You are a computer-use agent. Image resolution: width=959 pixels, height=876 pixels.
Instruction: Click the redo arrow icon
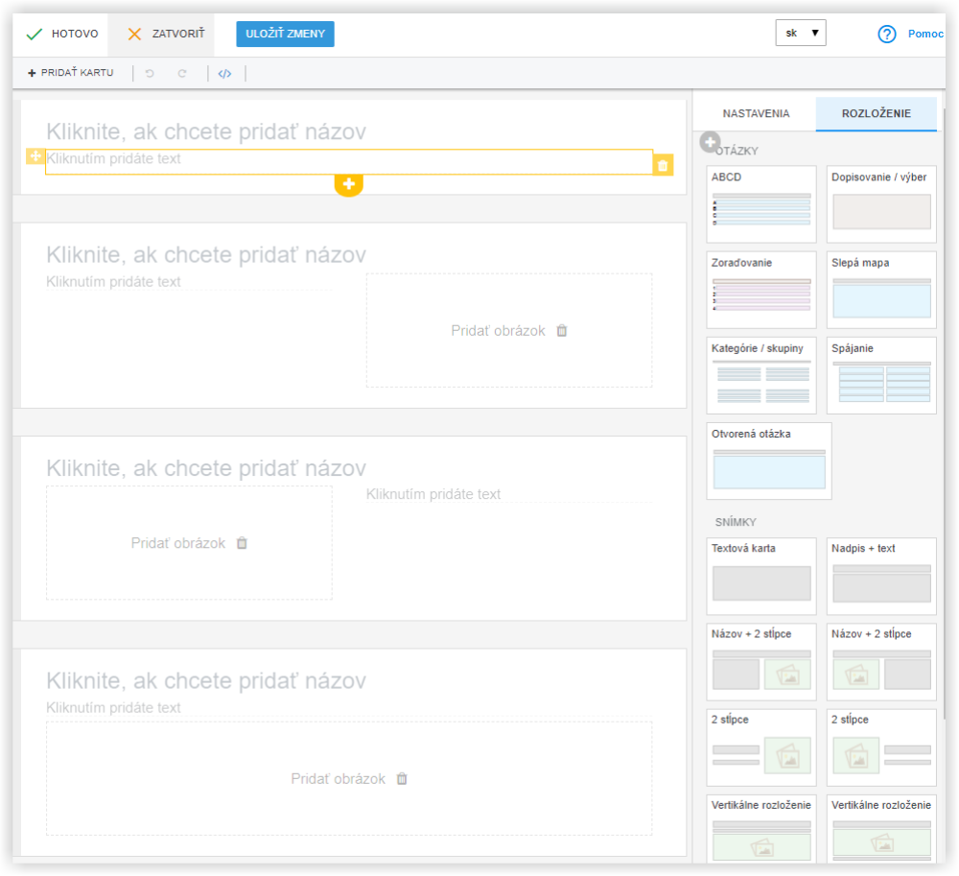click(x=181, y=74)
